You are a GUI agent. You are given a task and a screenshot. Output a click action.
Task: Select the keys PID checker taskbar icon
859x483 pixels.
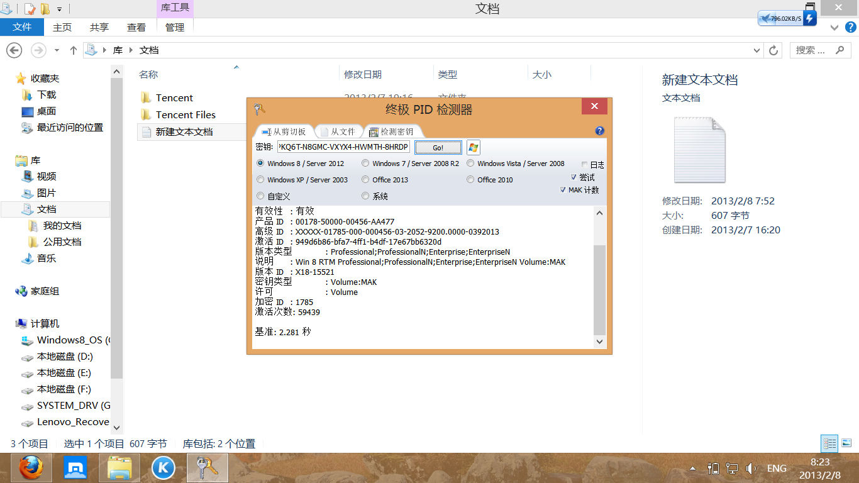tap(208, 468)
